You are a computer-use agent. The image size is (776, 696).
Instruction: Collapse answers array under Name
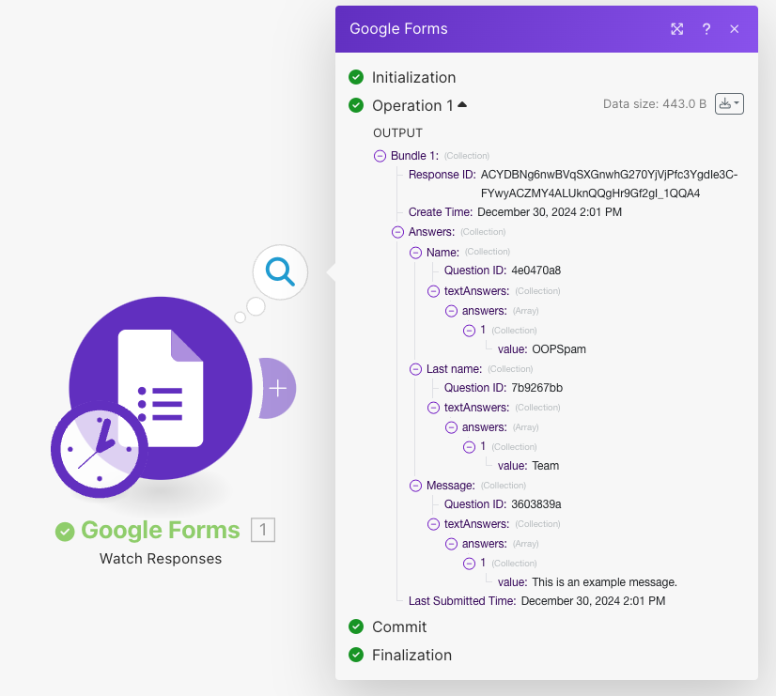pos(451,311)
